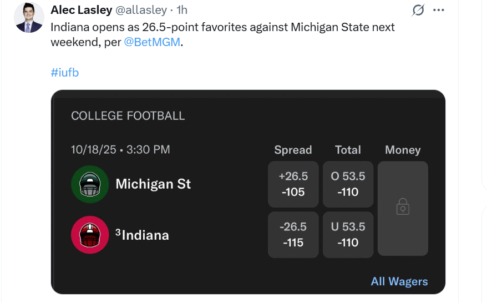Click the 10/18/25 3:30 PM game time
The height and width of the screenshot is (303, 487).
tap(120, 149)
